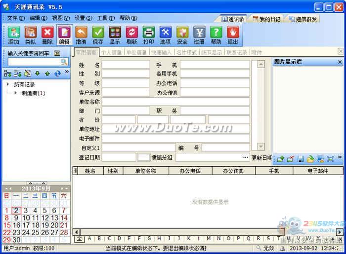Switch to the 短信群发 tab
Screen dimensions: 346x254
(x=303, y=19)
